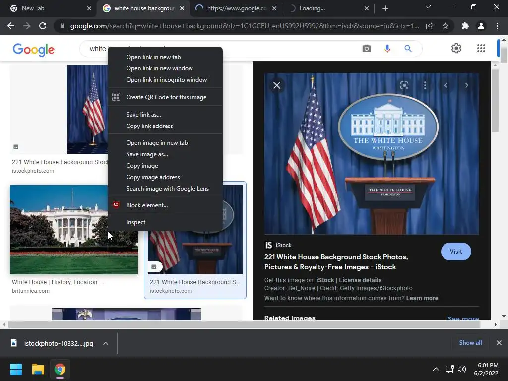Open the Chrome profile avatar icon
The width and height of the screenshot is (508, 381).
[481, 26]
